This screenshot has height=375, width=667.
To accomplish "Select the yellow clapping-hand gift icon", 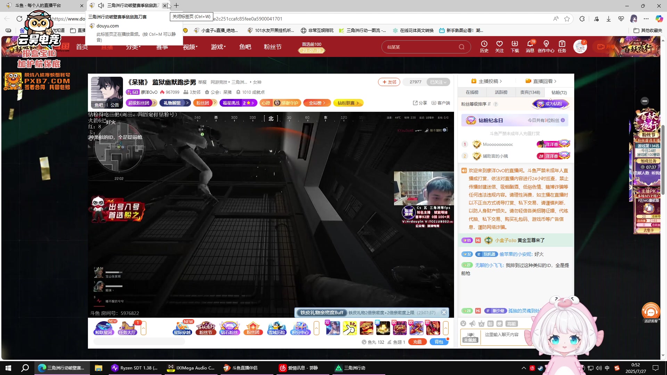I will pyautogui.click(x=349, y=328).
